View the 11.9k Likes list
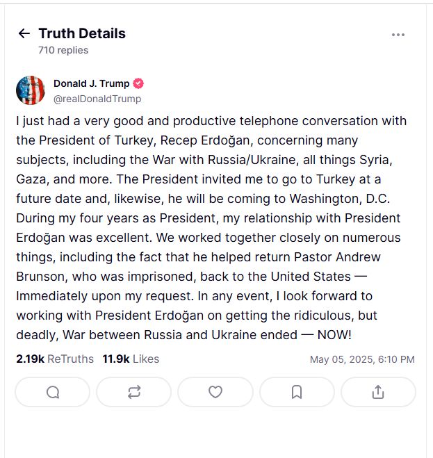This screenshot has width=433, height=458. [x=131, y=359]
